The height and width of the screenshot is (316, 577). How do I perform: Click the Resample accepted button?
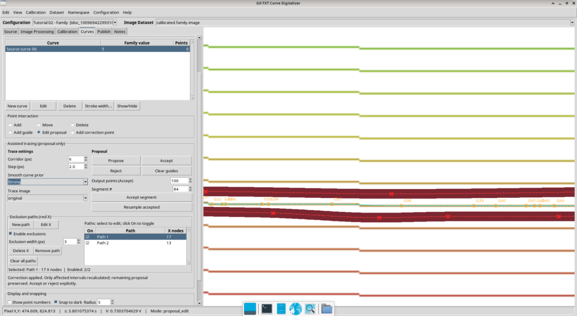141,207
